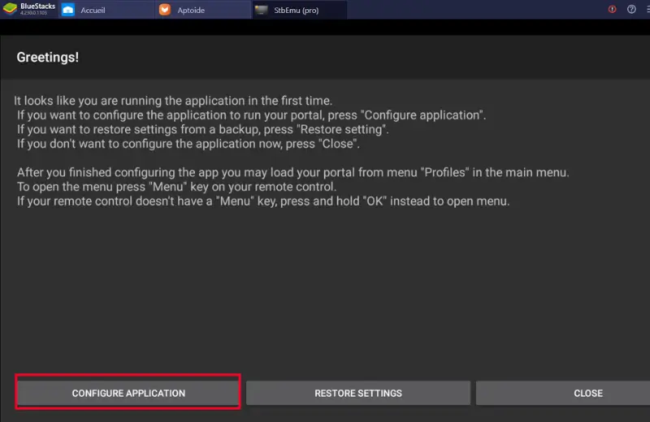
Task: Open the red alert notification icon
Action: [613, 9]
